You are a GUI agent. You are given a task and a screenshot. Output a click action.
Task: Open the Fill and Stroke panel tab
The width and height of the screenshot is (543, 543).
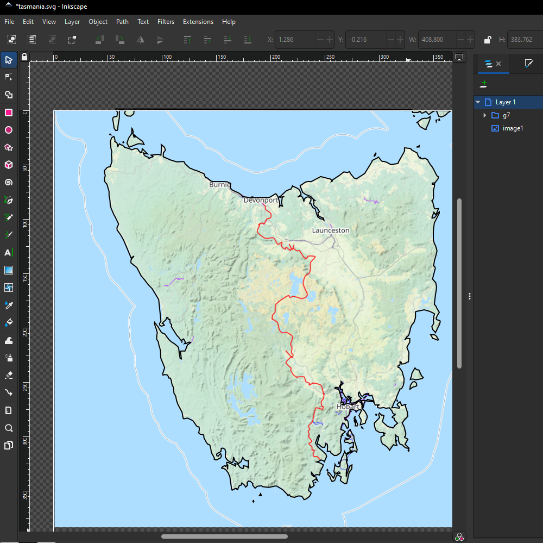click(528, 64)
